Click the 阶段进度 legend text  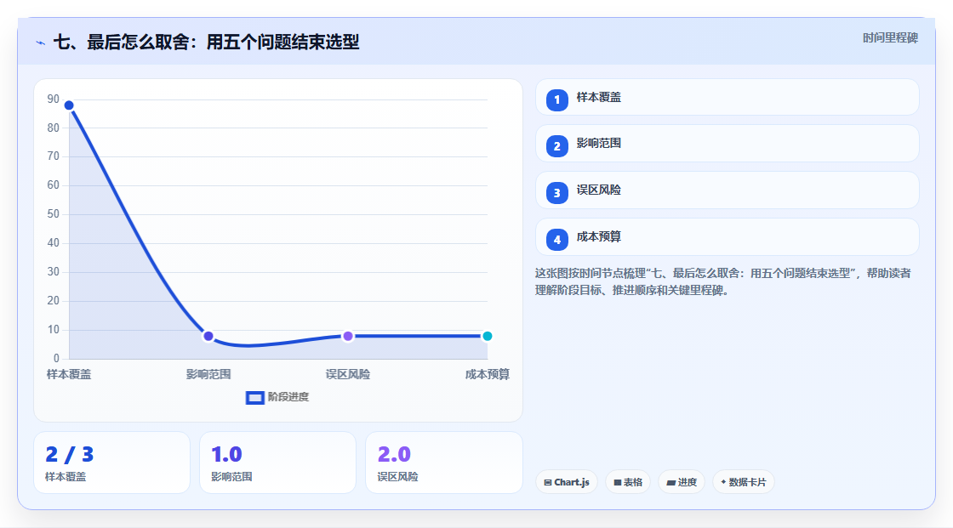(288, 397)
